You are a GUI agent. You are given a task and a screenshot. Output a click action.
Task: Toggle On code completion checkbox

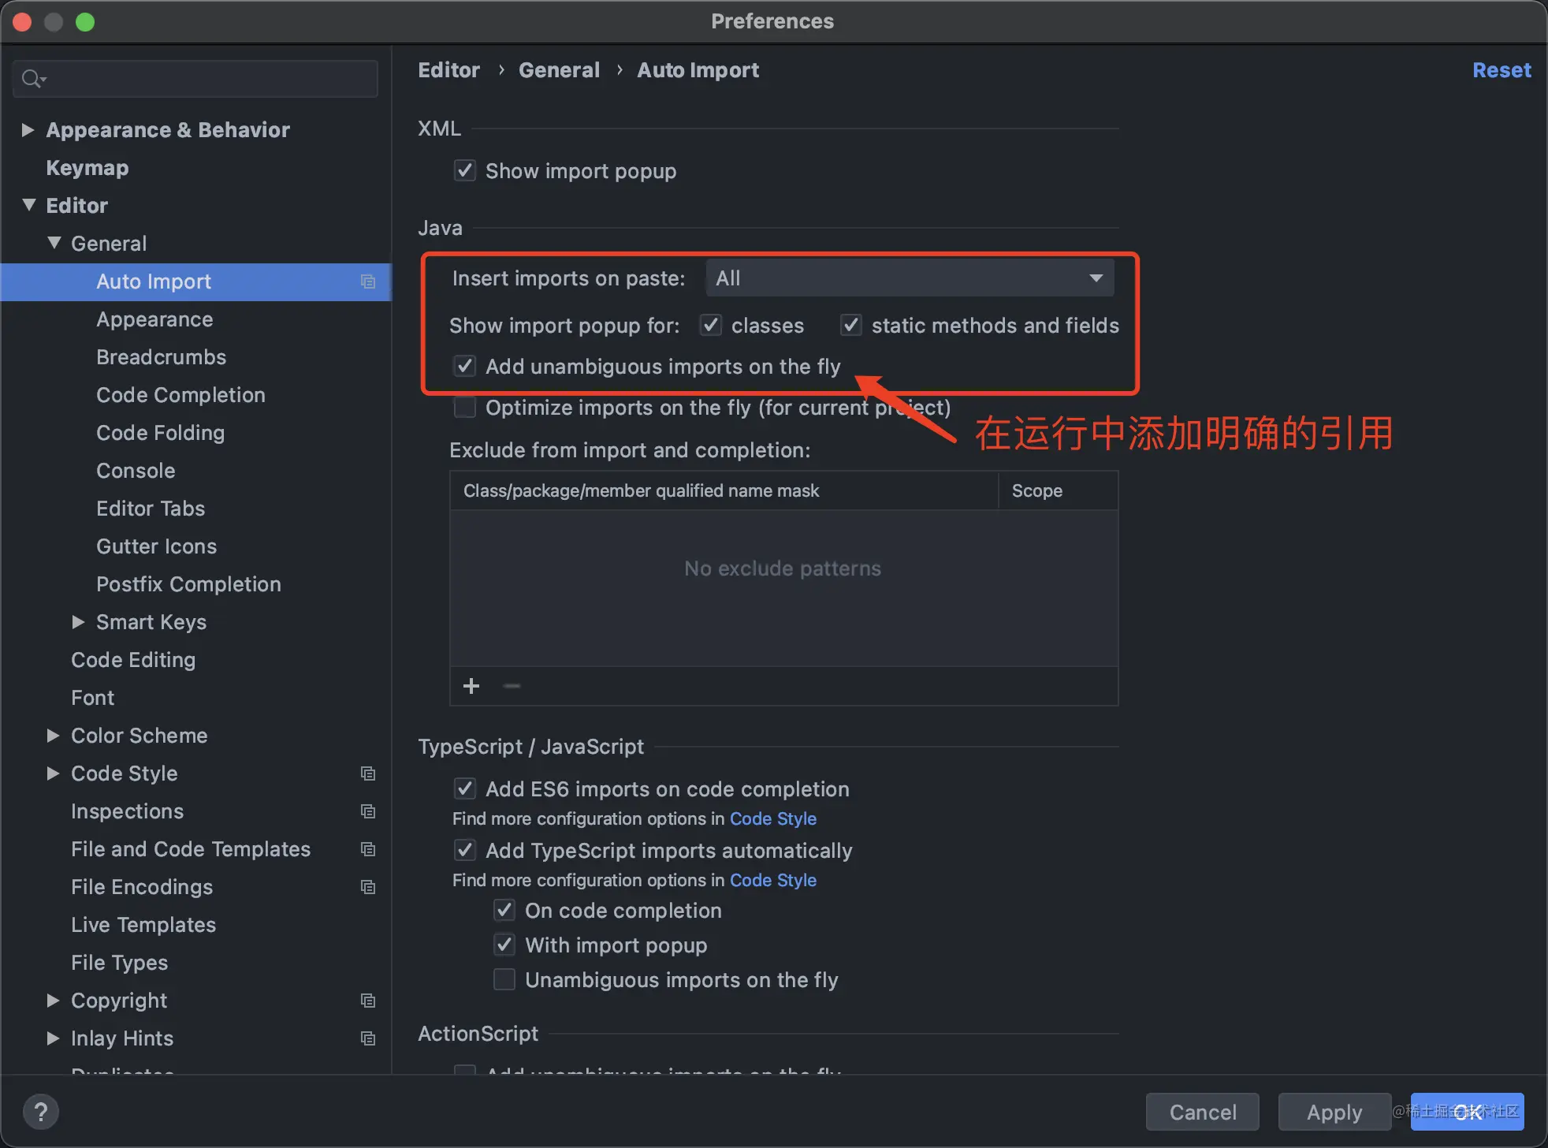[x=504, y=910]
